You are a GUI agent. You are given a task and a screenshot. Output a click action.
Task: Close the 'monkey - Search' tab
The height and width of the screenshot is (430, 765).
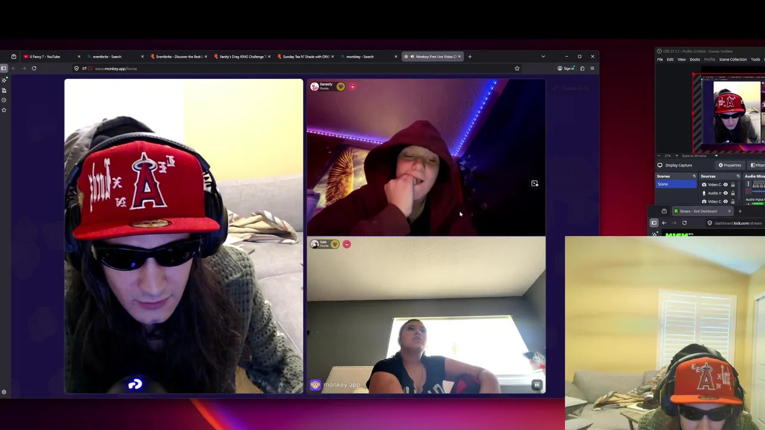click(396, 57)
